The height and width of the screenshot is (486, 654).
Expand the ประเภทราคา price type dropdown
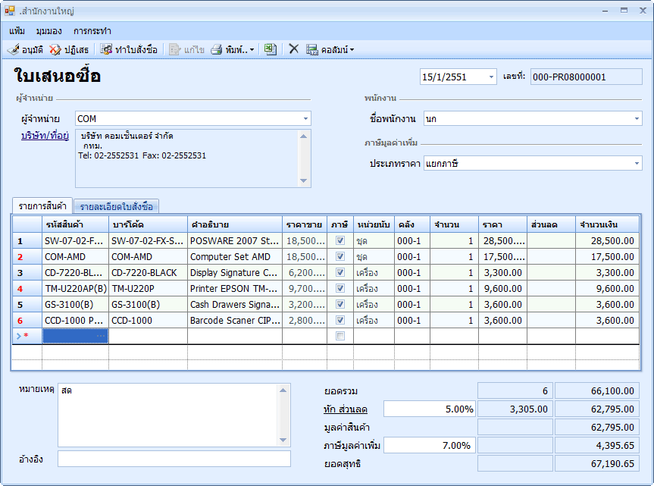637,163
